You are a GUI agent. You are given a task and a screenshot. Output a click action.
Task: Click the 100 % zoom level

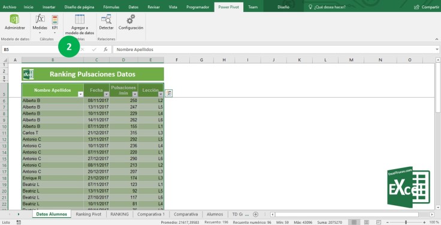pos(434,223)
